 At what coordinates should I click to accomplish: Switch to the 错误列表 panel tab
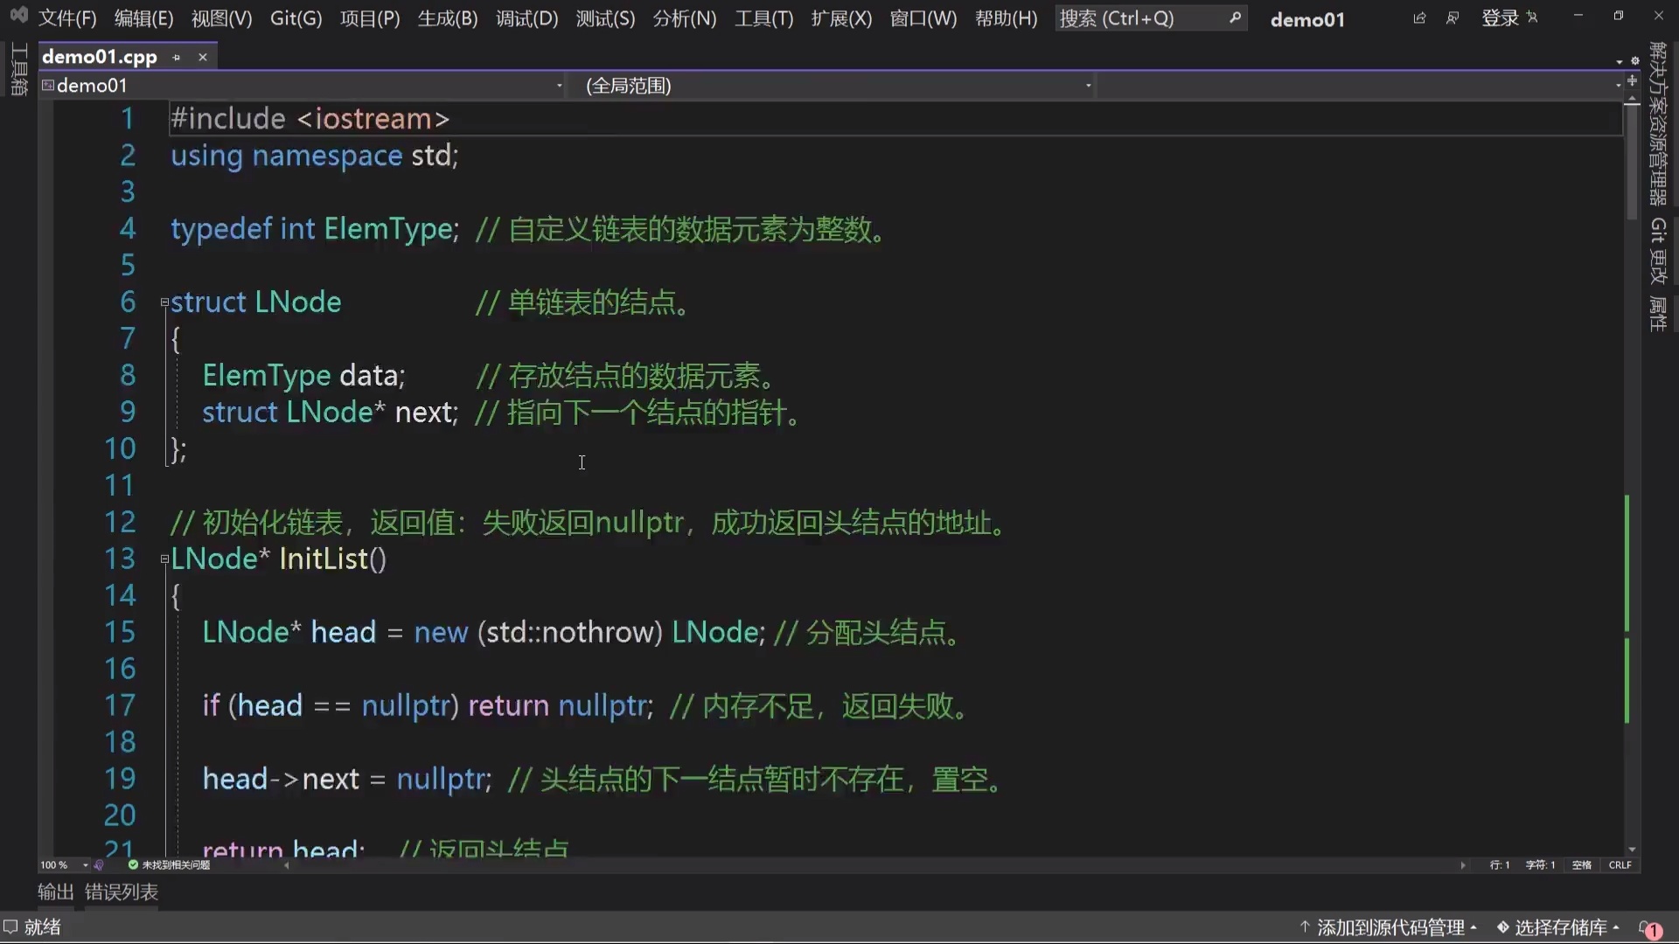[122, 892]
